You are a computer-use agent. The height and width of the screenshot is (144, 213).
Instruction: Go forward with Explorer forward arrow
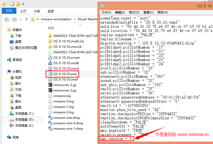14,19
